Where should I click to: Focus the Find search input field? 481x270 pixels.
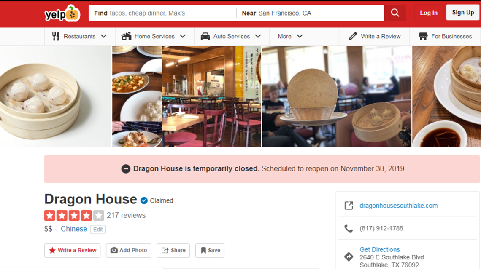pyautogui.click(x=162, y=13)
